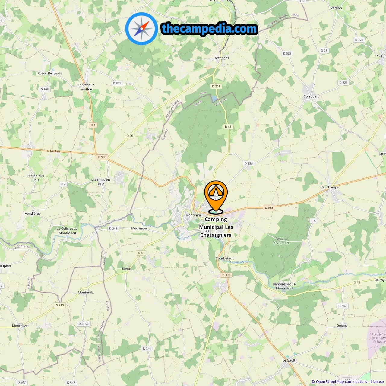Click the blue compass logo icon

pyautogui.click(x=141, y=29)
